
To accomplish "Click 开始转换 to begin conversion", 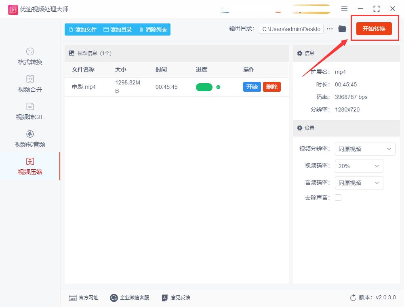I will click(x=374, y=29).
